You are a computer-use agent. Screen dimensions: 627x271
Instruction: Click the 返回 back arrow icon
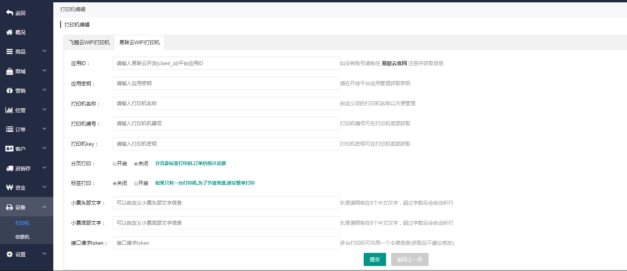click(x=10, y=13)
